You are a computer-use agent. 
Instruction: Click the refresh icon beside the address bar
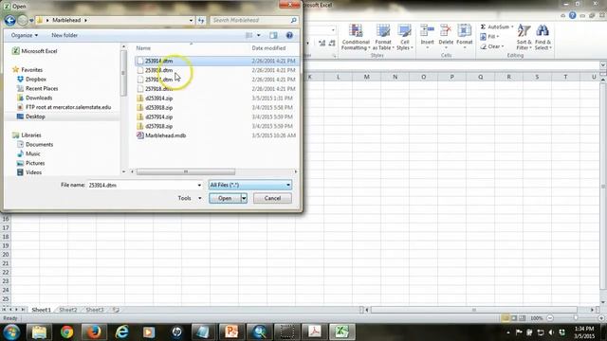(201, 20)
